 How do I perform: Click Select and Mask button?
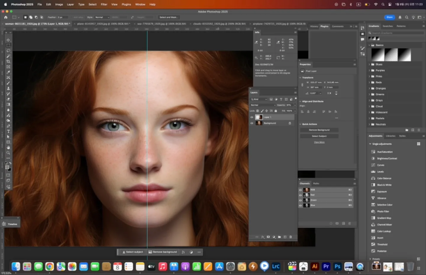pos(169,17)
